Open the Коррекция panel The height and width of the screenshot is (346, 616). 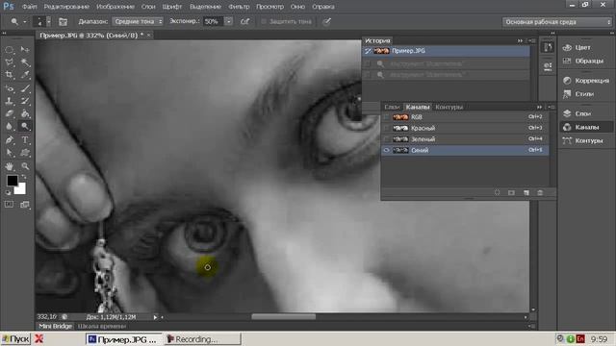pos(585,81)
